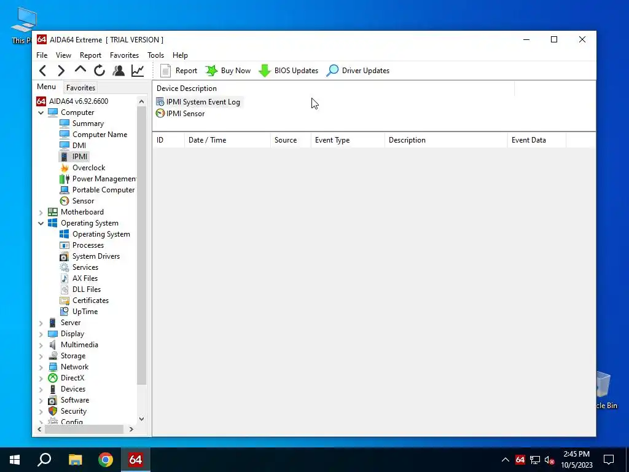Sort by the Source column header
The height and width of the screenshot is (472, 629).
291,140
